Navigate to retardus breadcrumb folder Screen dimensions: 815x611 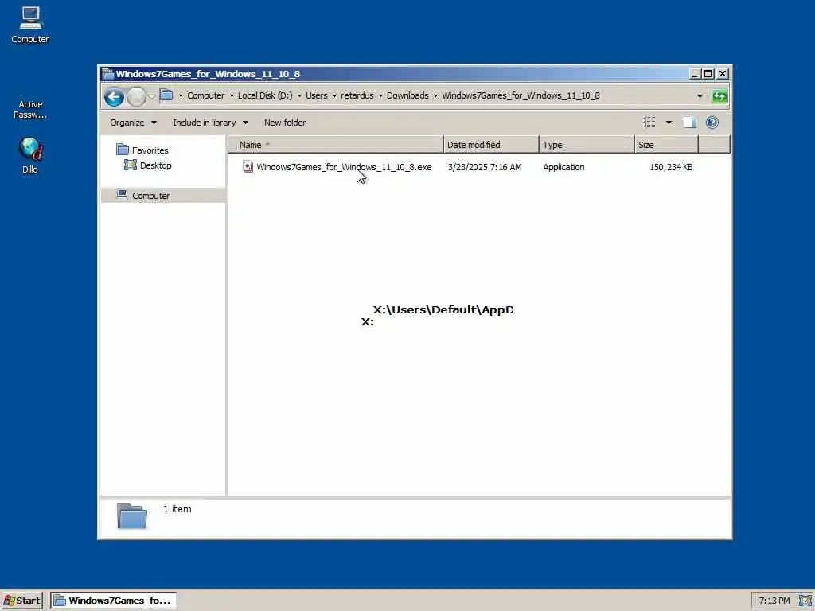click(357, 95)
